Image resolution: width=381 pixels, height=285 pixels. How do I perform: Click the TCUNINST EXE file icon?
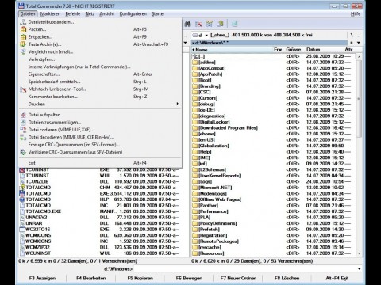pyautogui.click(x=22, y=170)
